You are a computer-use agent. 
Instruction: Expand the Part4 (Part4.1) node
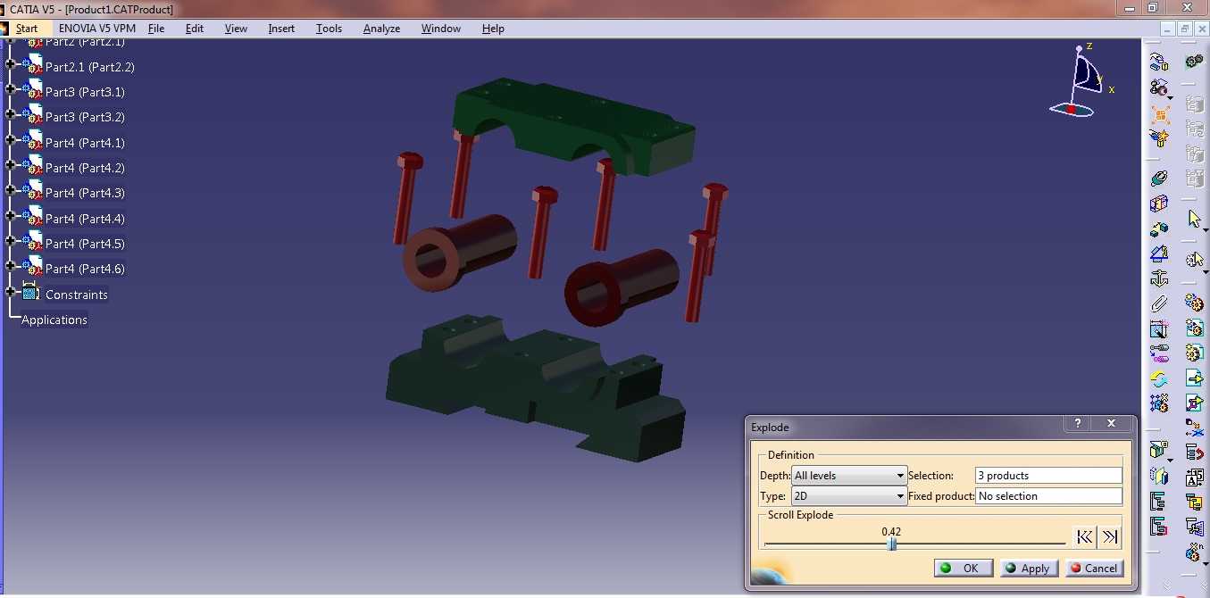coord(10,140)
